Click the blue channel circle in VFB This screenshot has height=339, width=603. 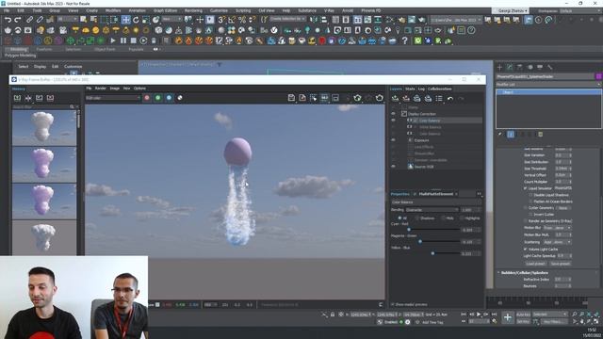(x=169, y=98)
